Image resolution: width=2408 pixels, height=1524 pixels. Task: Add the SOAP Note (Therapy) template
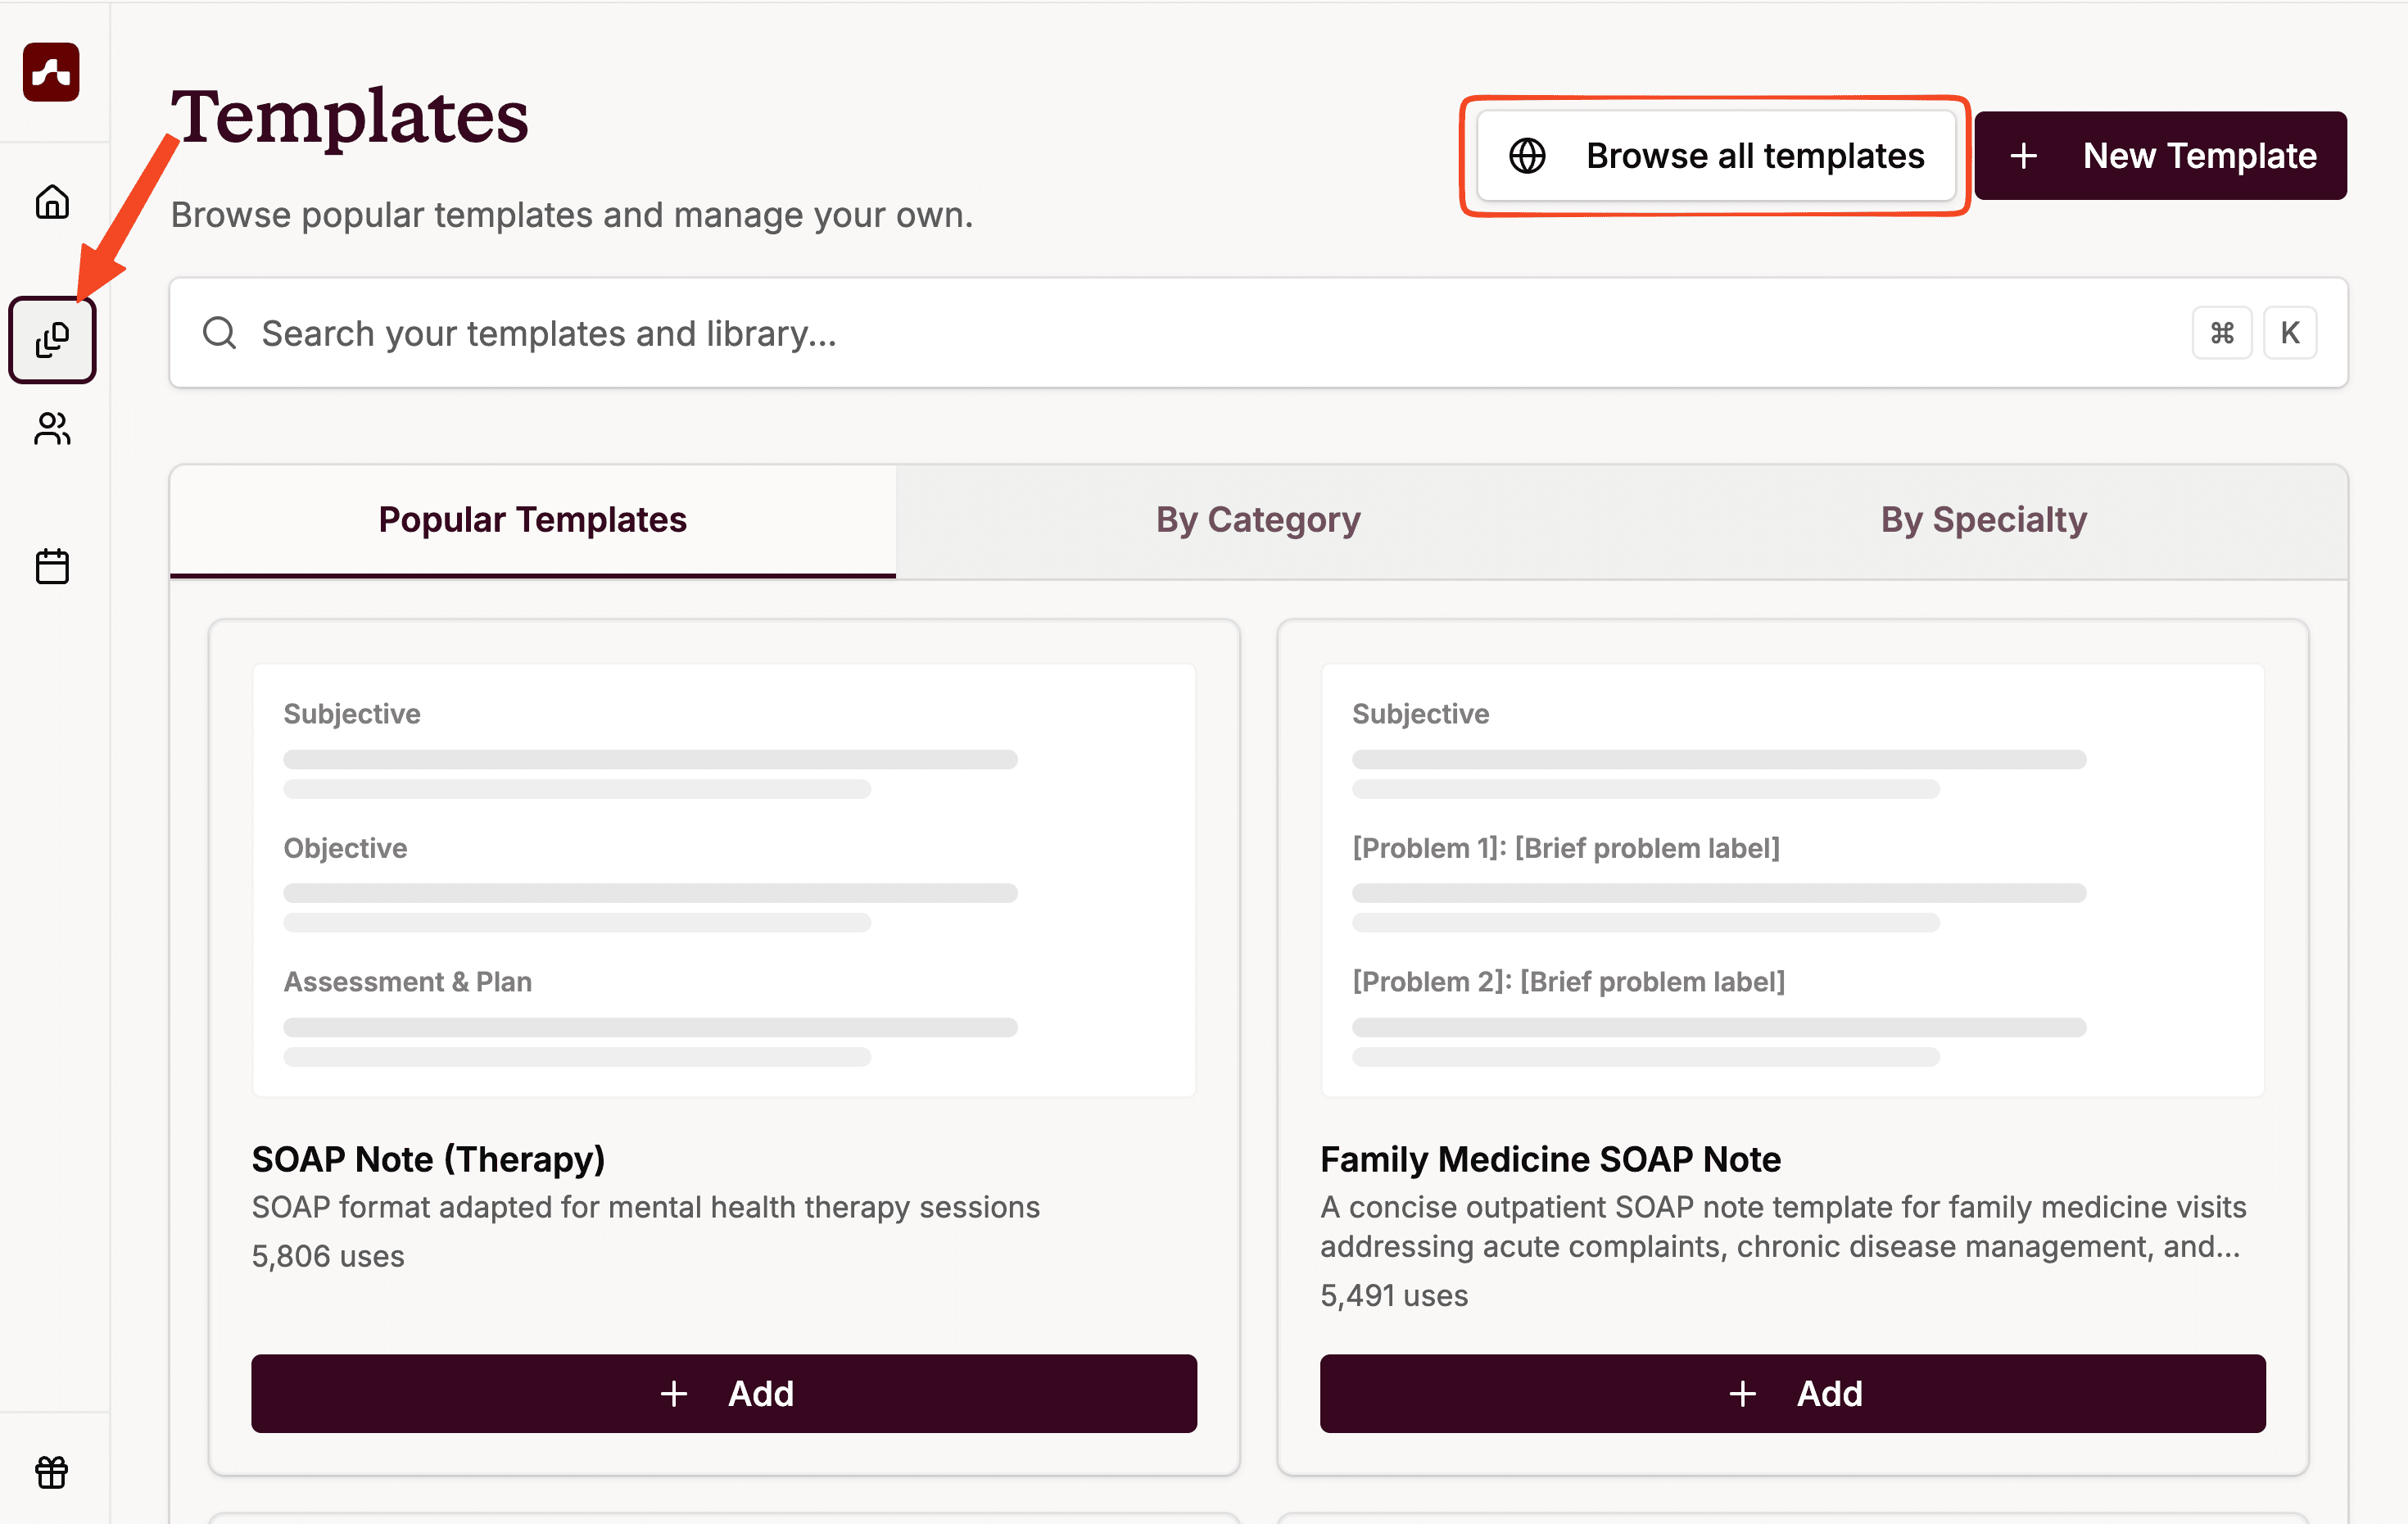[x=723, y=1393]
